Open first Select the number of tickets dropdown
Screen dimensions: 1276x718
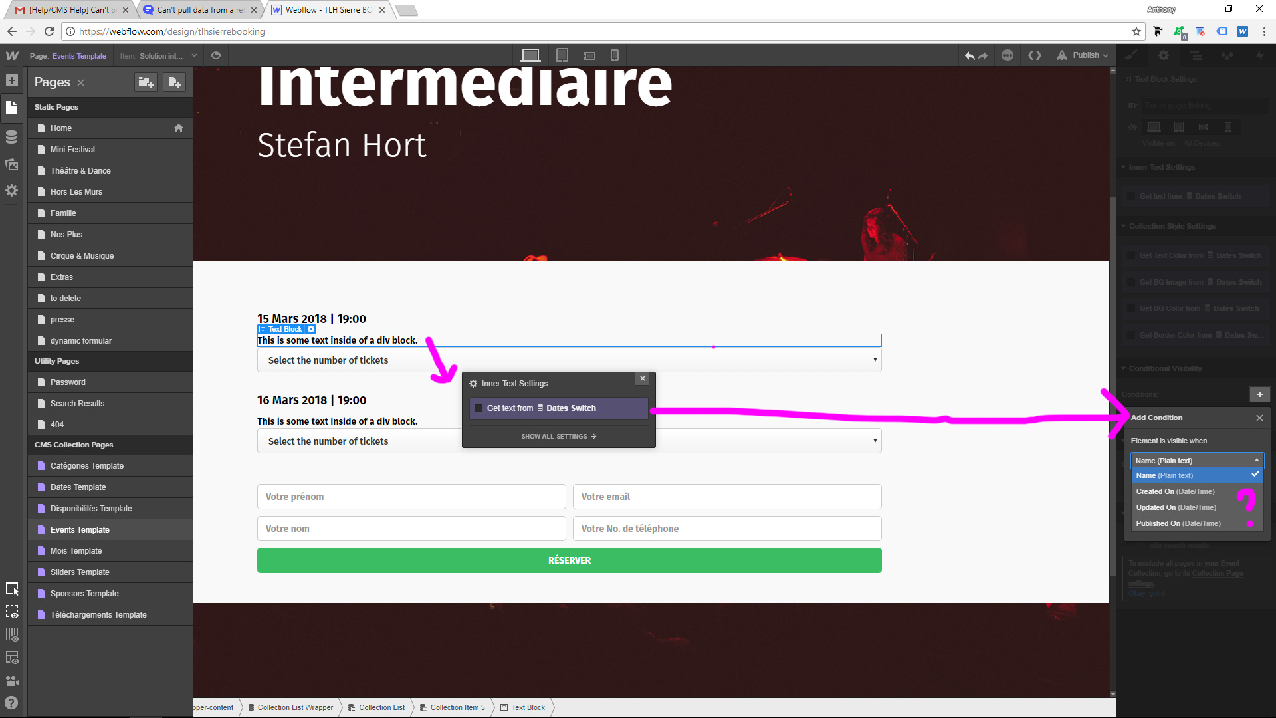[569, 360]
